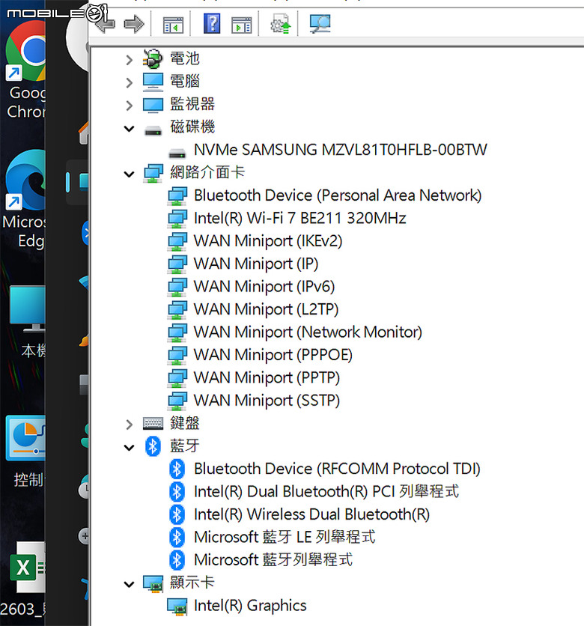The width and height of the screenshot is (584, 626).
Task: Click the show/hide console tree toolbar icon
Action: tap(173, 25)
